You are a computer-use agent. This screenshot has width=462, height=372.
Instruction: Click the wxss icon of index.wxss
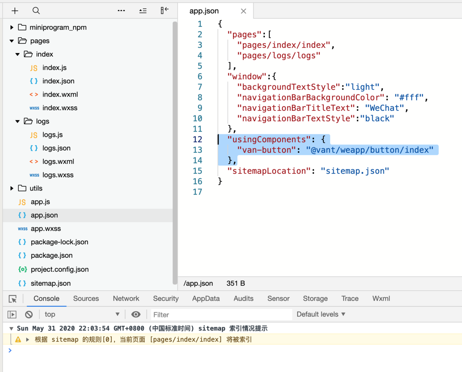coord(34,108)
